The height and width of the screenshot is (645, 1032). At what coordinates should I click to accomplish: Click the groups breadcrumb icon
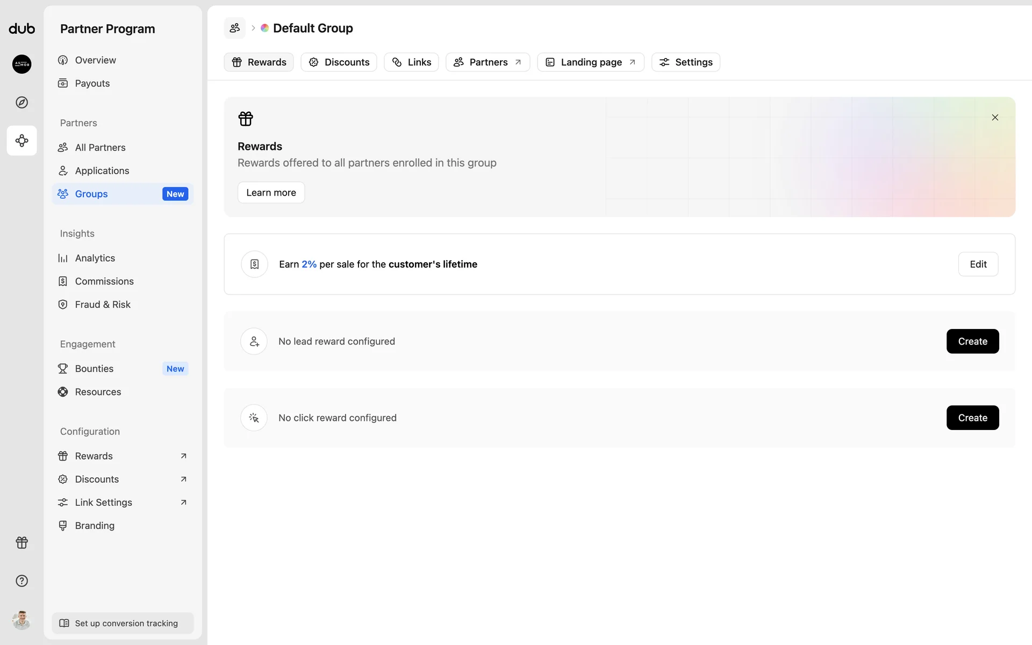[x=234, y=28]
